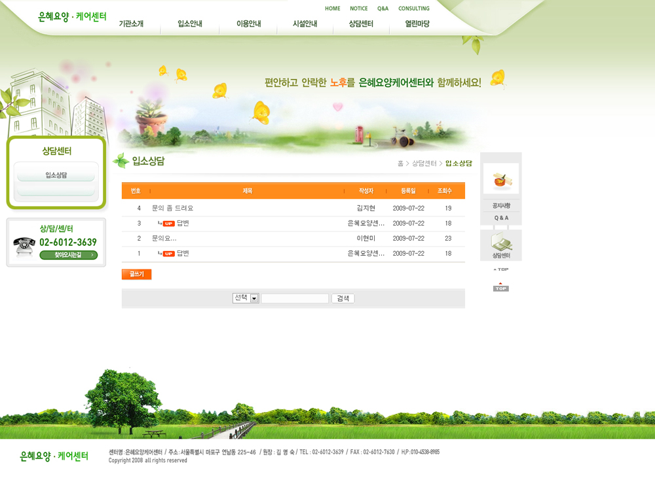Click the small text TOP link

click(501, 269)
